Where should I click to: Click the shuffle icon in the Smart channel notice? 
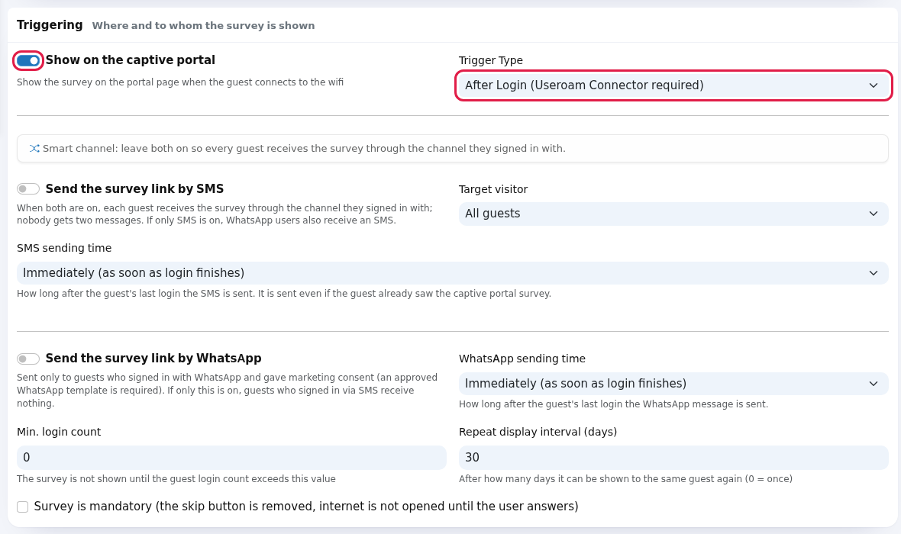34,149
